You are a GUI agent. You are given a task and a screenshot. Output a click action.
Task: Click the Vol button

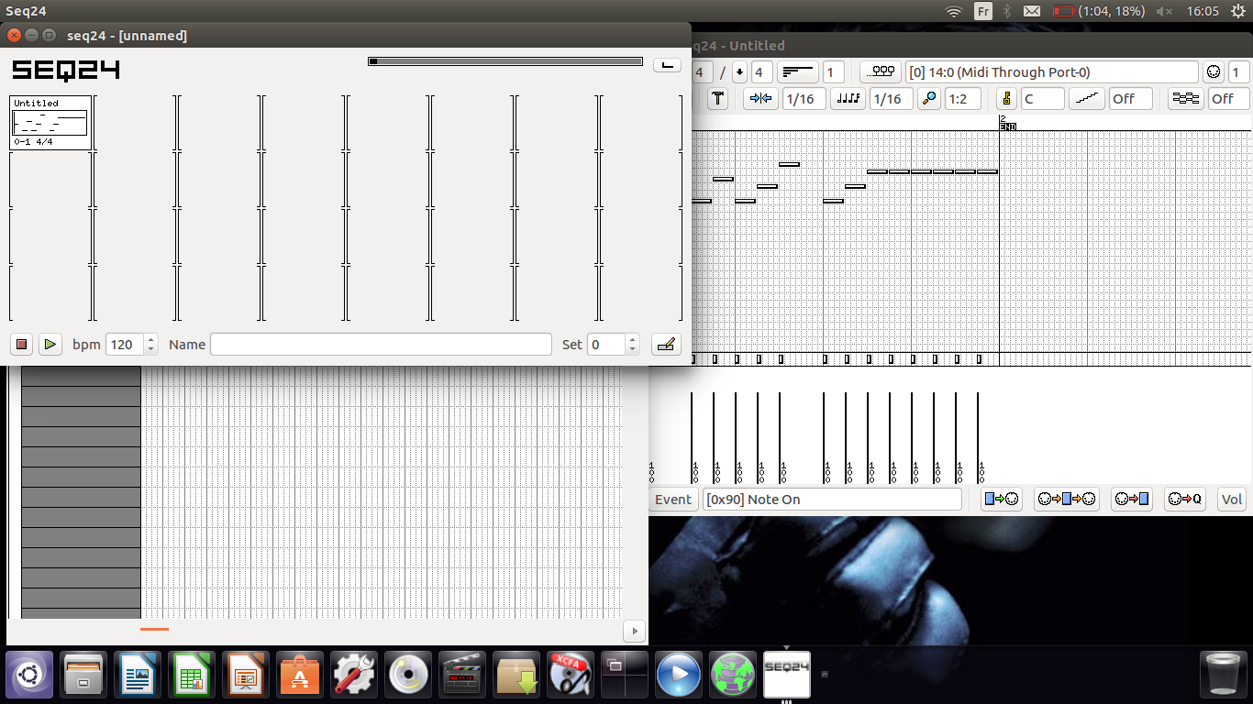1231,500
